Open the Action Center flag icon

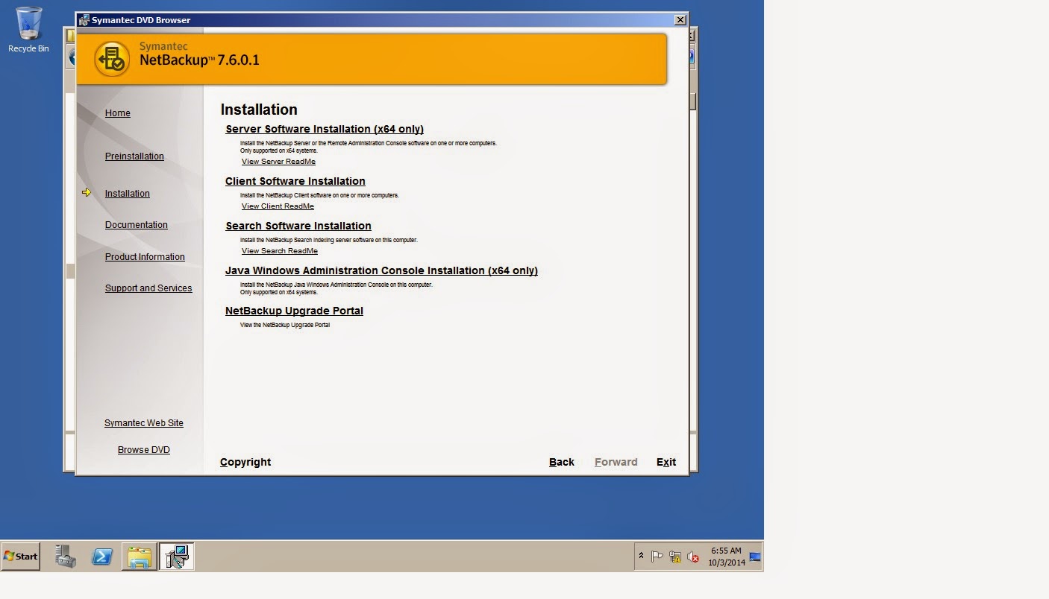[x=656, y=556]
